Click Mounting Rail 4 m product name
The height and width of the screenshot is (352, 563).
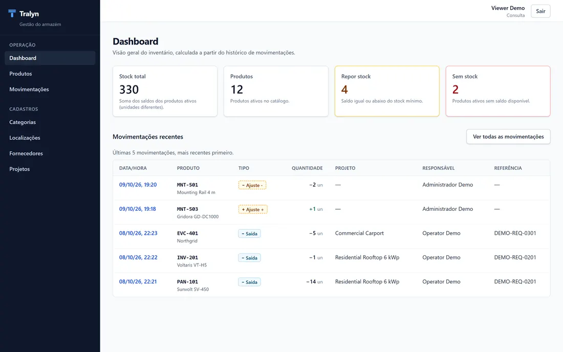point(196,192)
